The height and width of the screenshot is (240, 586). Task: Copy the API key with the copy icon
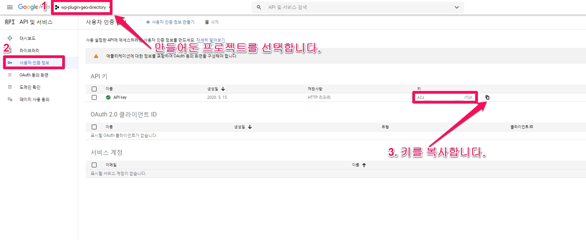click(x=487, y=97)
